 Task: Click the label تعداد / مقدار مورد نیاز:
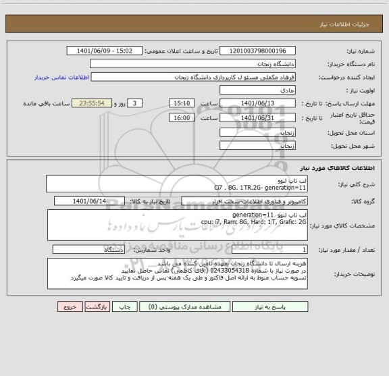tap(346, 250)
